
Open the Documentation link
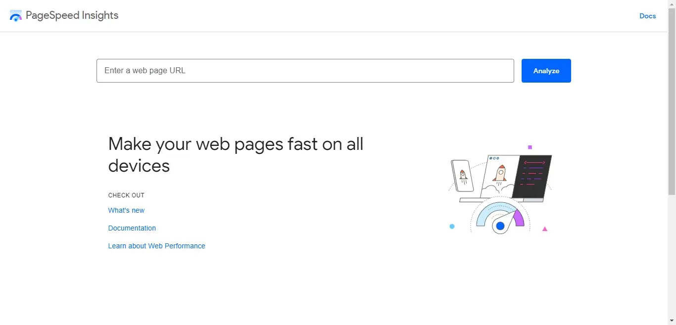point(132,228)
